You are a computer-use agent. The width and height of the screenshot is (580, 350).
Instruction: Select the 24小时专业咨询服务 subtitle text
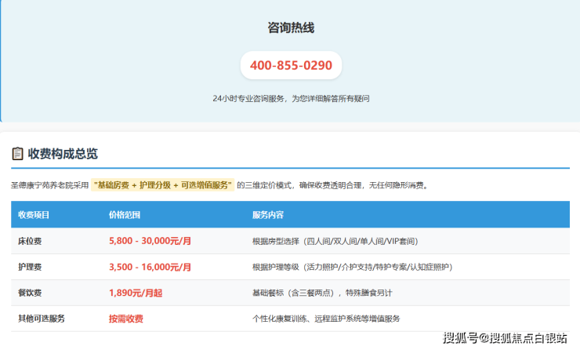pos(291,99)
